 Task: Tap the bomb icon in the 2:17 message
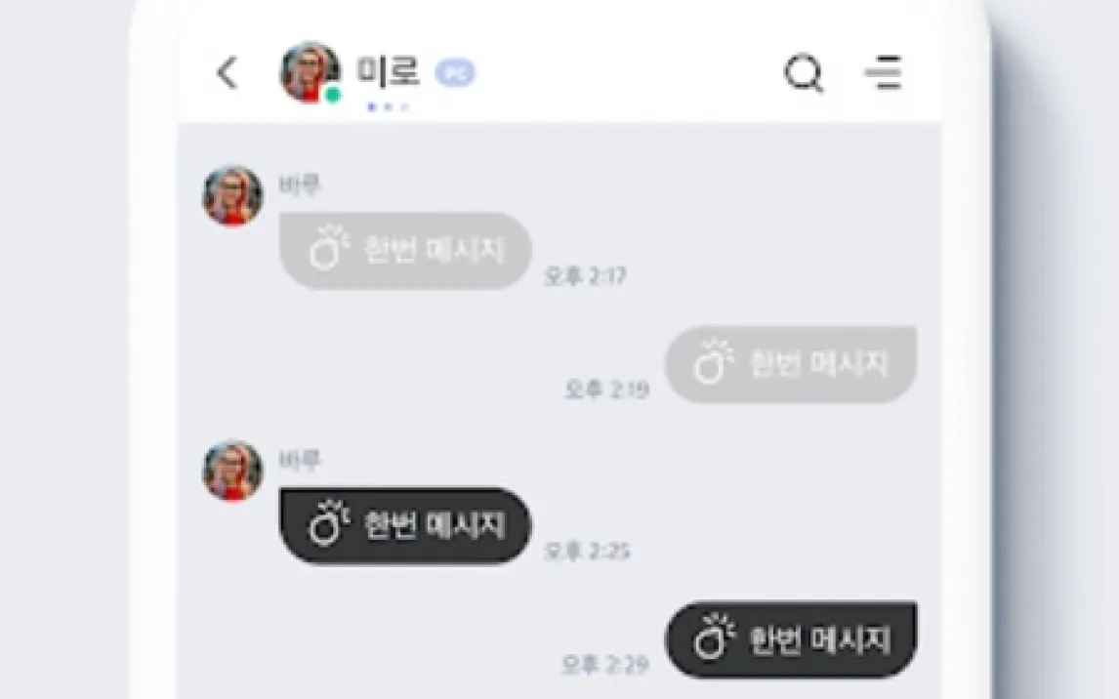click(x=328, y=248)
